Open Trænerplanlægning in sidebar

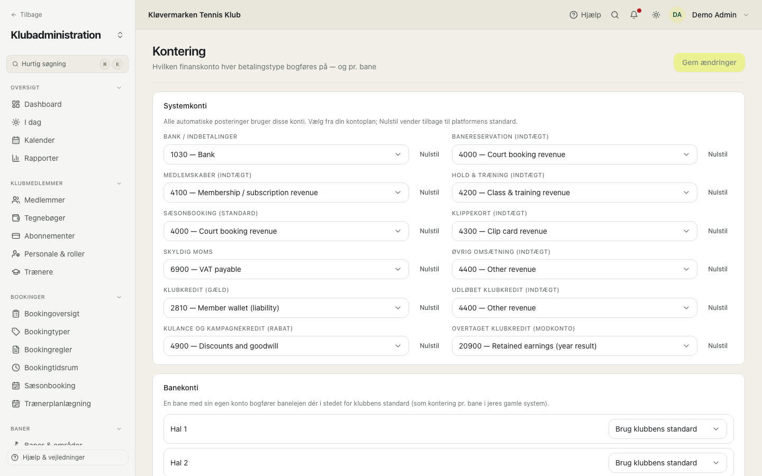tap(67, 404)
